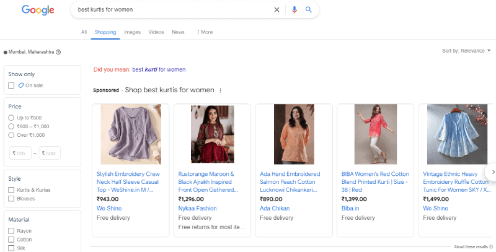
Task: Switch to the News tab
Action: (x=178, y=32)
